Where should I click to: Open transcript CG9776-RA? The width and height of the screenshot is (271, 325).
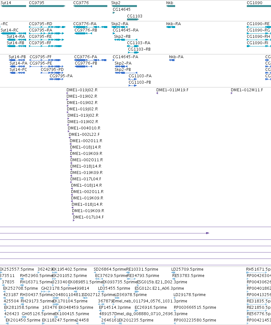(x=85, y=24)
